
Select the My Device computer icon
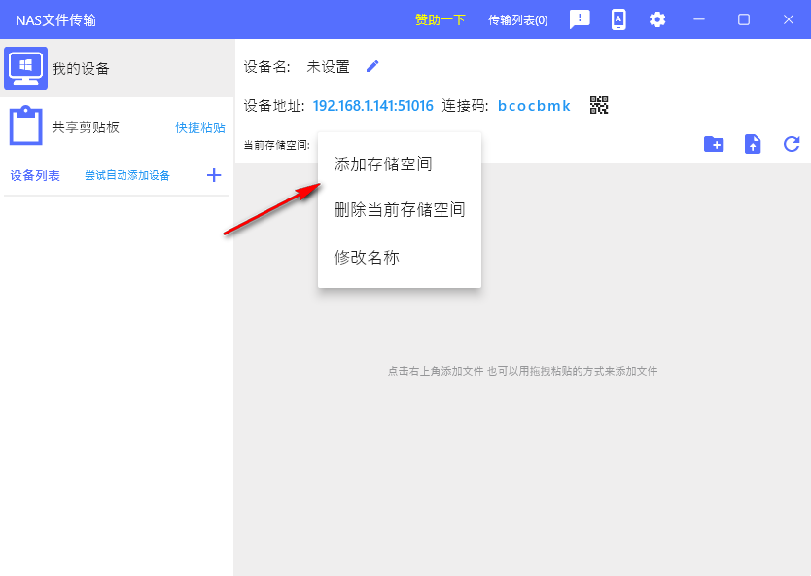click(25, 68)
